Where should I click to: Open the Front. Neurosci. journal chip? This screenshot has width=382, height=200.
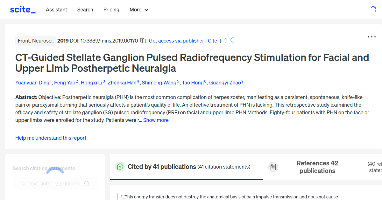point(36,41)
